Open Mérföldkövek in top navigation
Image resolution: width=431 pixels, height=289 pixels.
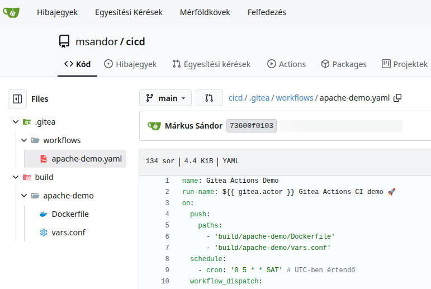point(205,12)
